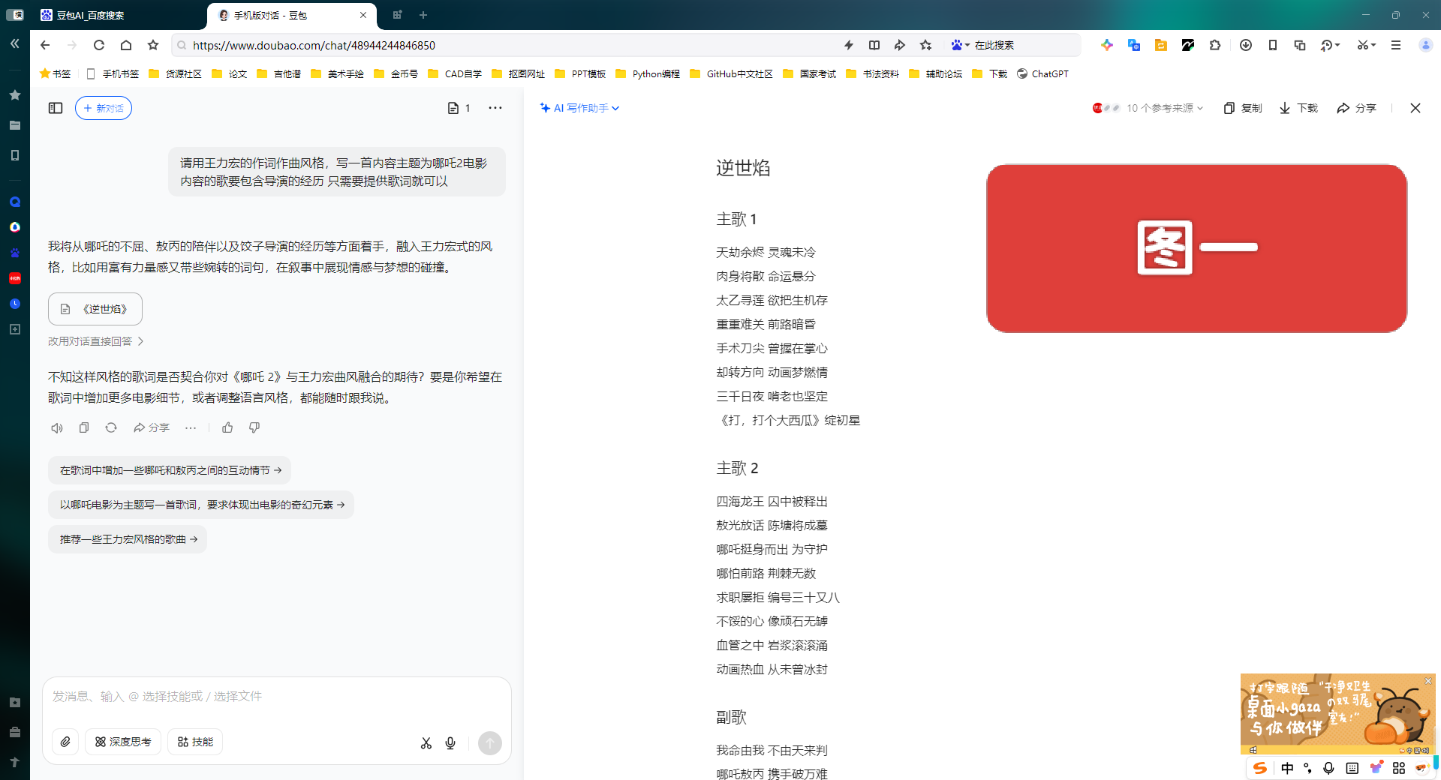Send the message with arrow button

click(x=490, y=743)
